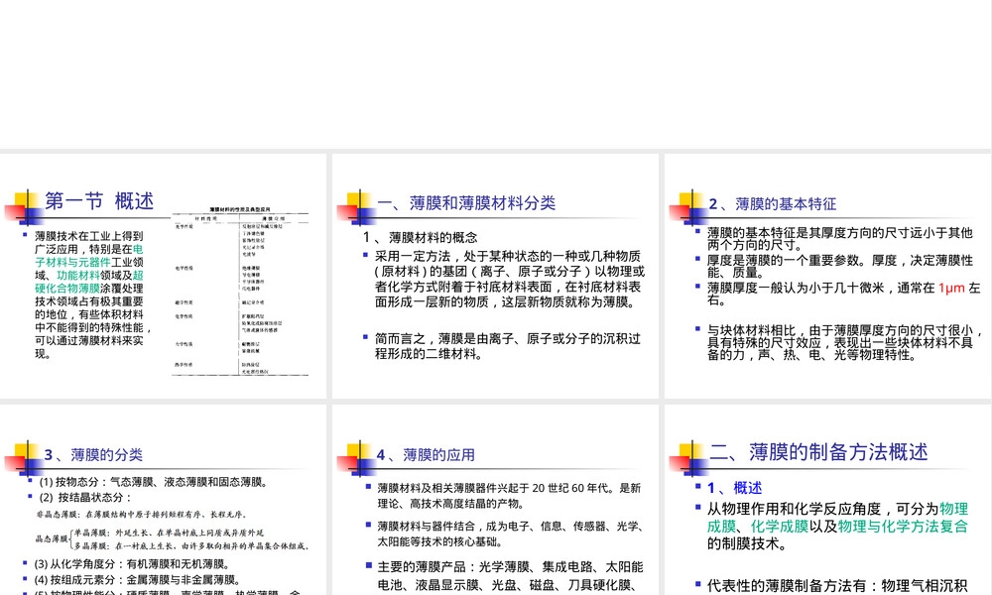Click the green term 化学成膜
992x595 pixels.
780,526
